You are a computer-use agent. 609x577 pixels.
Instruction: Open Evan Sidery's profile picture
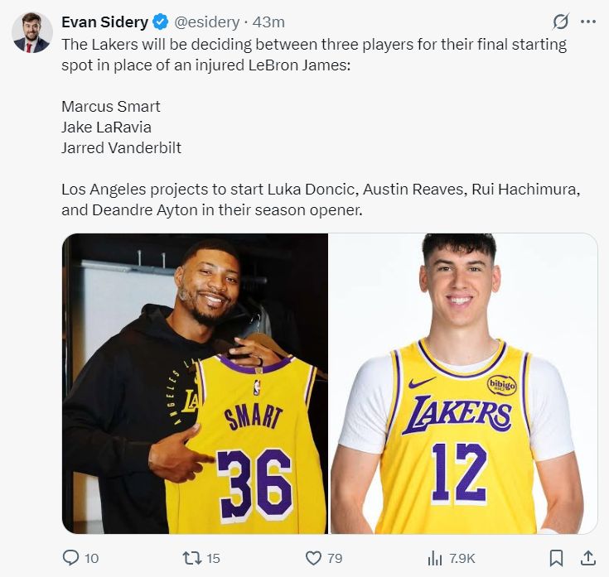32,32
